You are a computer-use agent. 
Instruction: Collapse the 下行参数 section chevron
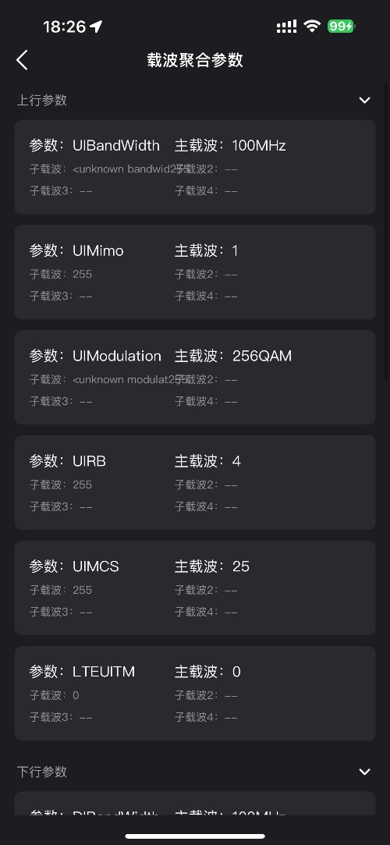(365, 772)
